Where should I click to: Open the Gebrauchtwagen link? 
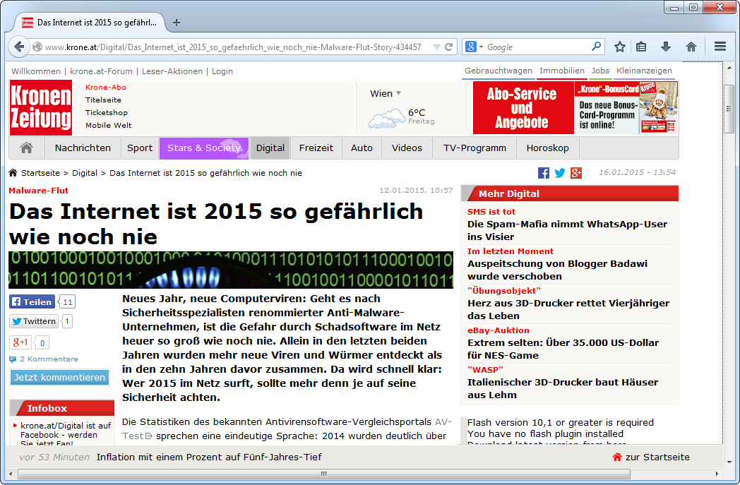(x=498, y=71)
